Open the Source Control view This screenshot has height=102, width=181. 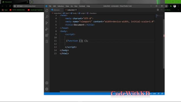(x=47, y=23)
